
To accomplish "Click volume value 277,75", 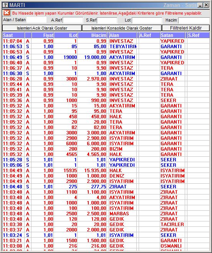I will tap(99, 186).
